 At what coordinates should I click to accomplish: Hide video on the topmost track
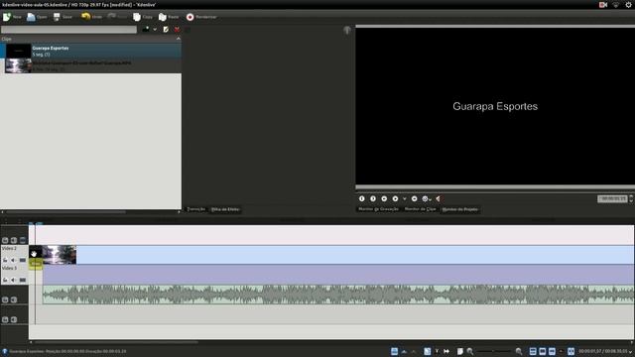[x=23, y=240]
